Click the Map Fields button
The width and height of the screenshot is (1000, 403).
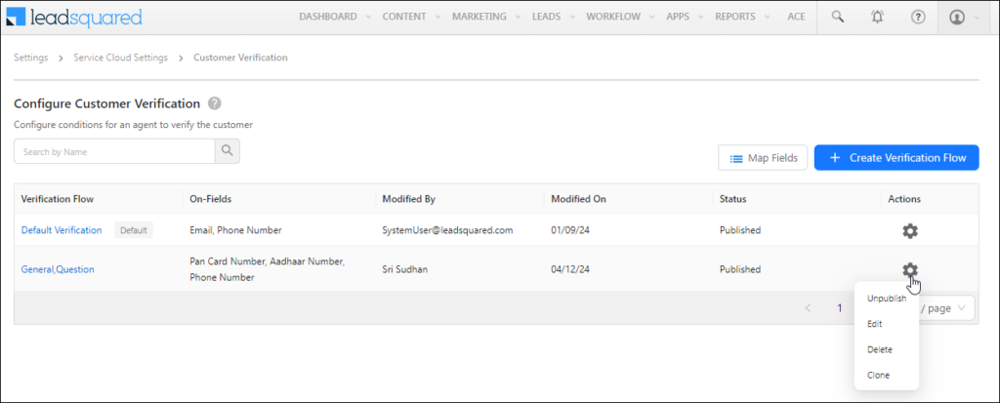pyautogui.click(x=763, y=157)
